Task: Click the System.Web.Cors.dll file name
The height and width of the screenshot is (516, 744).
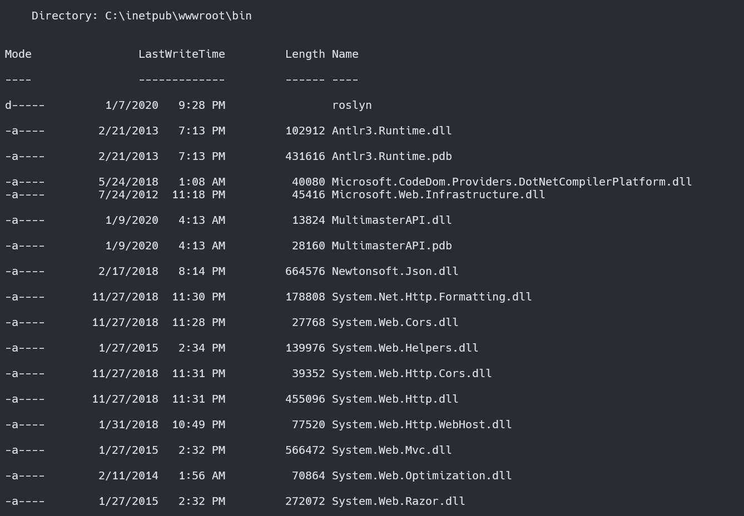Action: tap(395, 322)
